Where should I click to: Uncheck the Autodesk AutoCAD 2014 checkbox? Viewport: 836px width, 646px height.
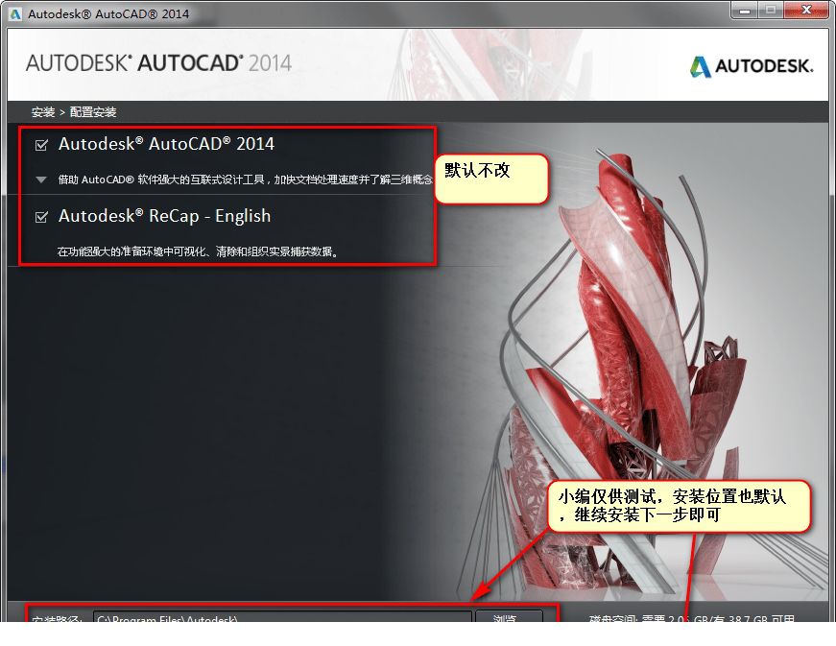[x=41, y=145]
